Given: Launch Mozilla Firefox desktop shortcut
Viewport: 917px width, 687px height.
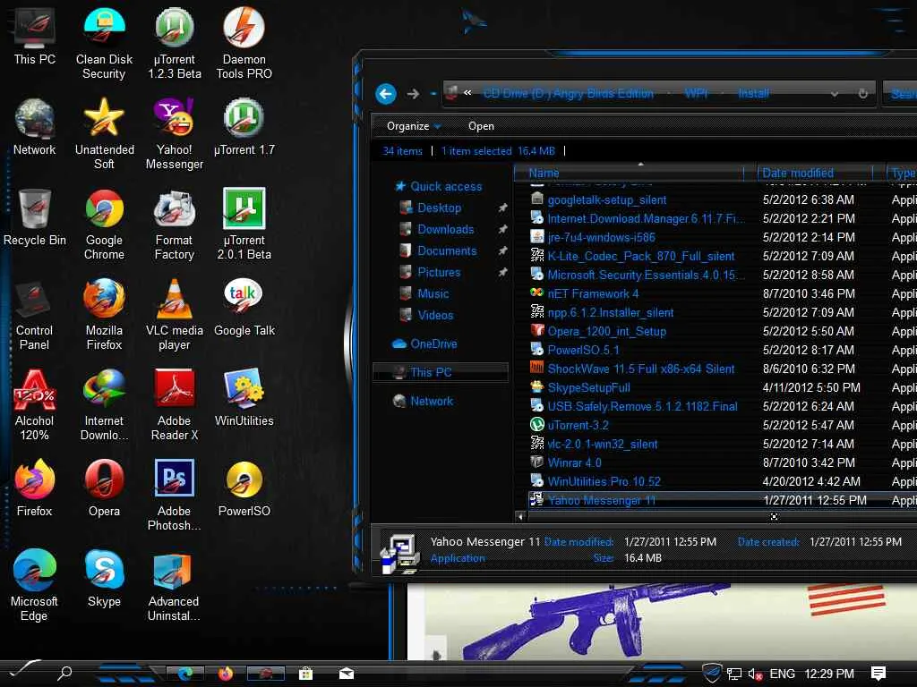Looking at the screenshot, I should pyautogui.click(x=104, y=316).
